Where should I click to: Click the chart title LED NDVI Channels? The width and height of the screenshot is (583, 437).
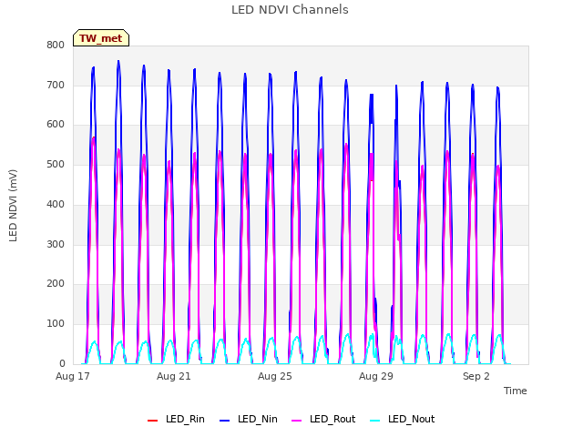point(290,10)
